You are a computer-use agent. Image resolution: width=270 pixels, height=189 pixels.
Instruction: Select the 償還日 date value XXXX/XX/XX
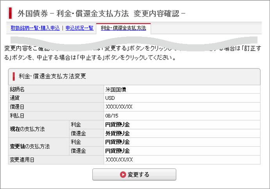tap(119, 107)
